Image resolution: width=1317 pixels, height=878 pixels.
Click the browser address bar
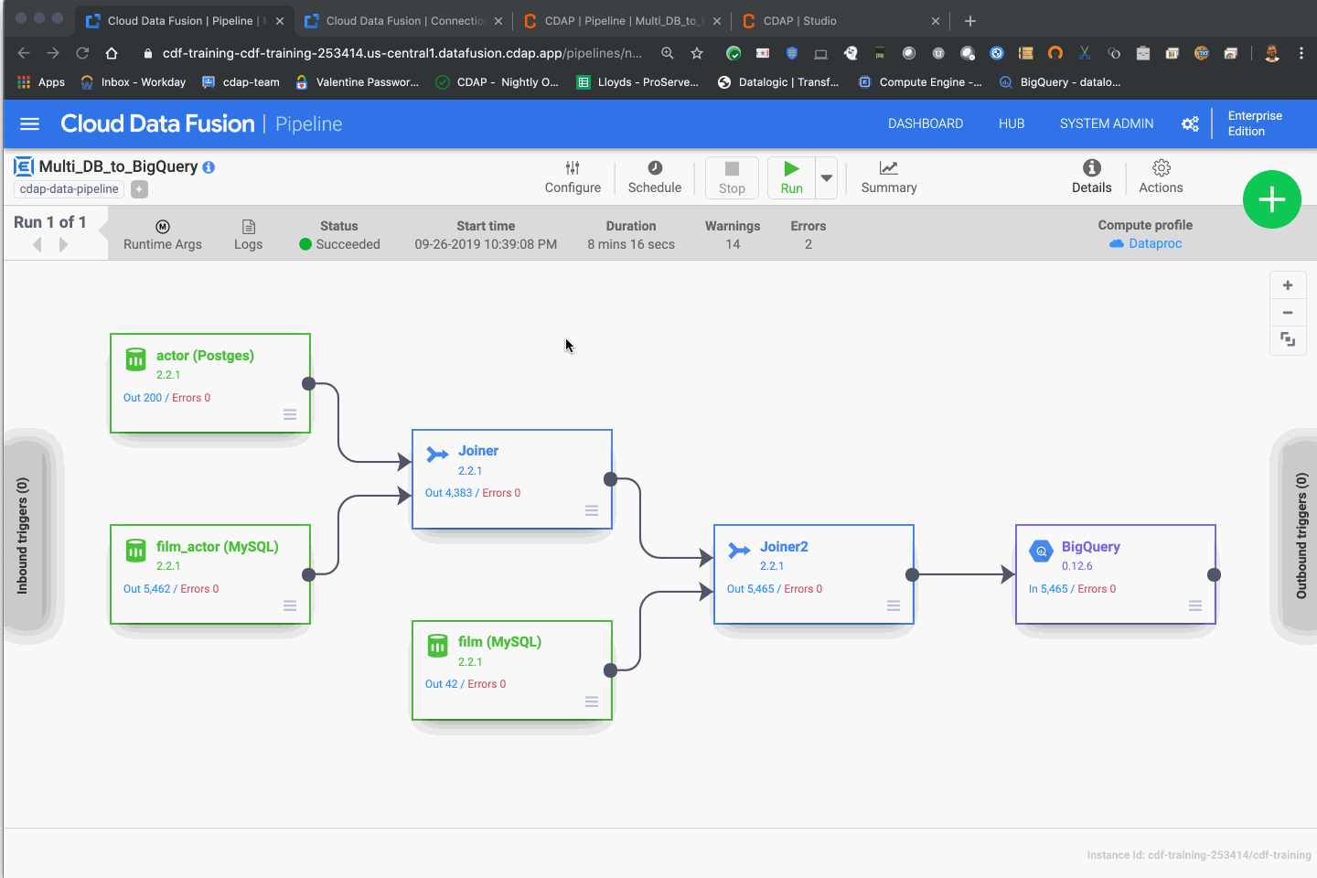click(402, 53)
